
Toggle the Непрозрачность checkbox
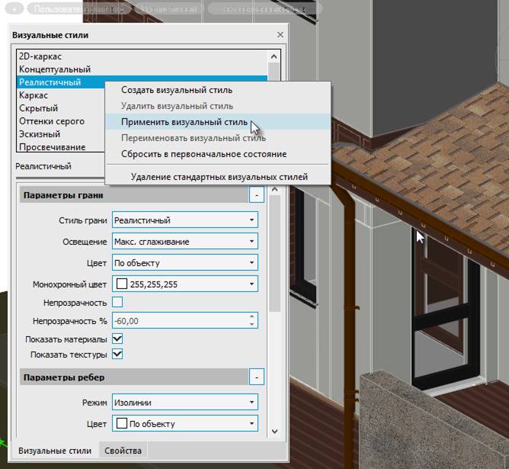117,302
